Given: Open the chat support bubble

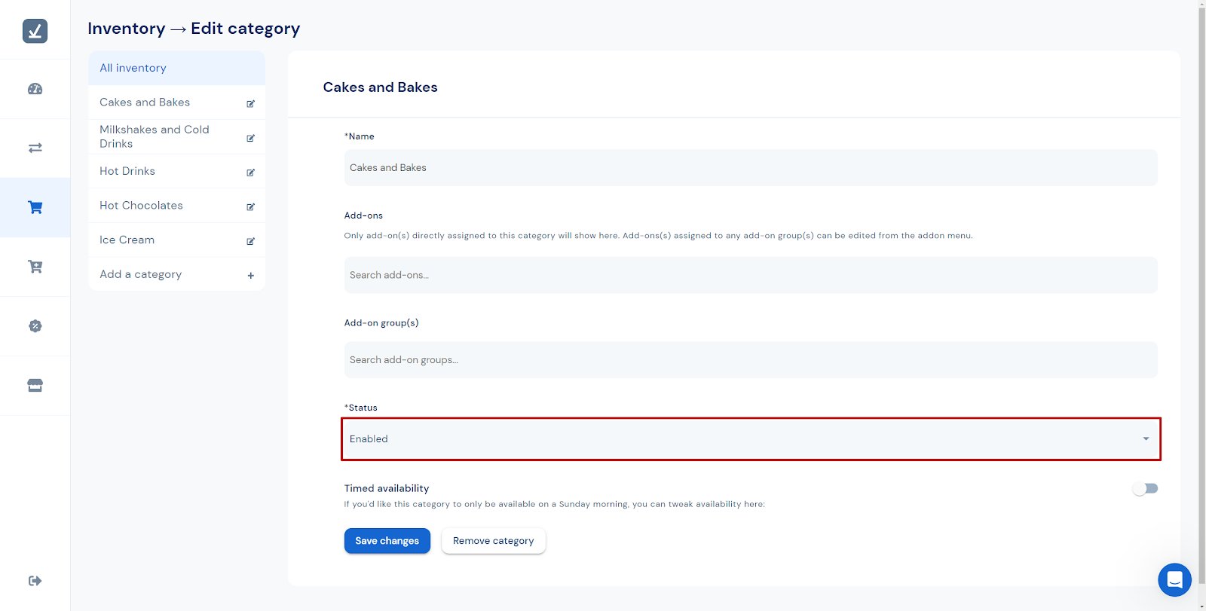Looking at the screenshot, I should 1174,579.
